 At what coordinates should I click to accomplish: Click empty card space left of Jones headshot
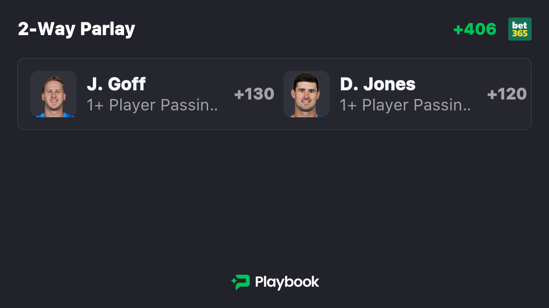[279, 94]
